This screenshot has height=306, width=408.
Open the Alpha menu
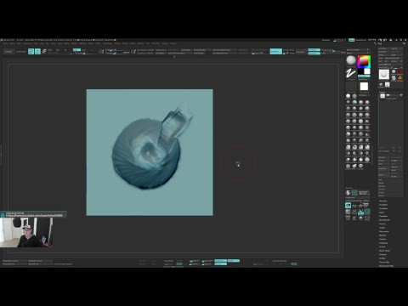5,43
